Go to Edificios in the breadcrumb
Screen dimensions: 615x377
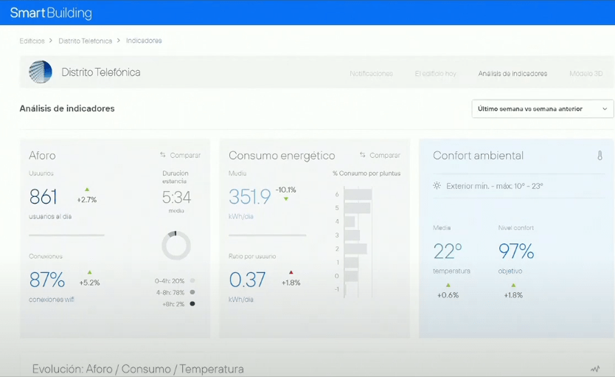32,41
